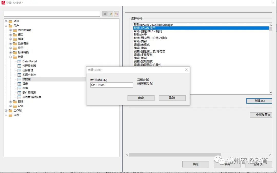Collapse the 用户 tree node
The height and width of the screenshot is (173, 277).
[6, 26]
